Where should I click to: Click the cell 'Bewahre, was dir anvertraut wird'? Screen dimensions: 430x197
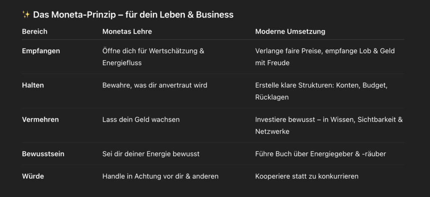(x=155, y=85)
